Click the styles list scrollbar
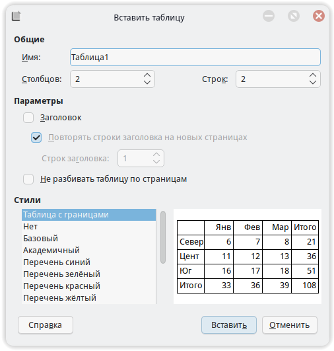The width and height of the screenshot is (334, 351). [x=163, y=237]
